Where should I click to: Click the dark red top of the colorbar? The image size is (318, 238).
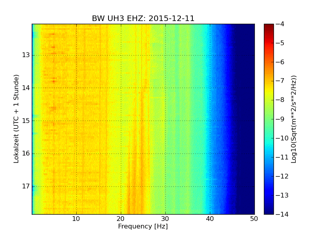click(269, 27)
